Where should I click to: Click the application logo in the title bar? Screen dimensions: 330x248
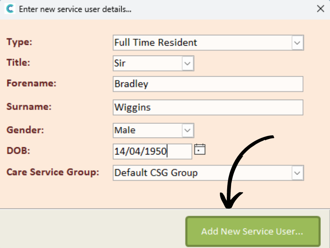[x=10, y=9]
